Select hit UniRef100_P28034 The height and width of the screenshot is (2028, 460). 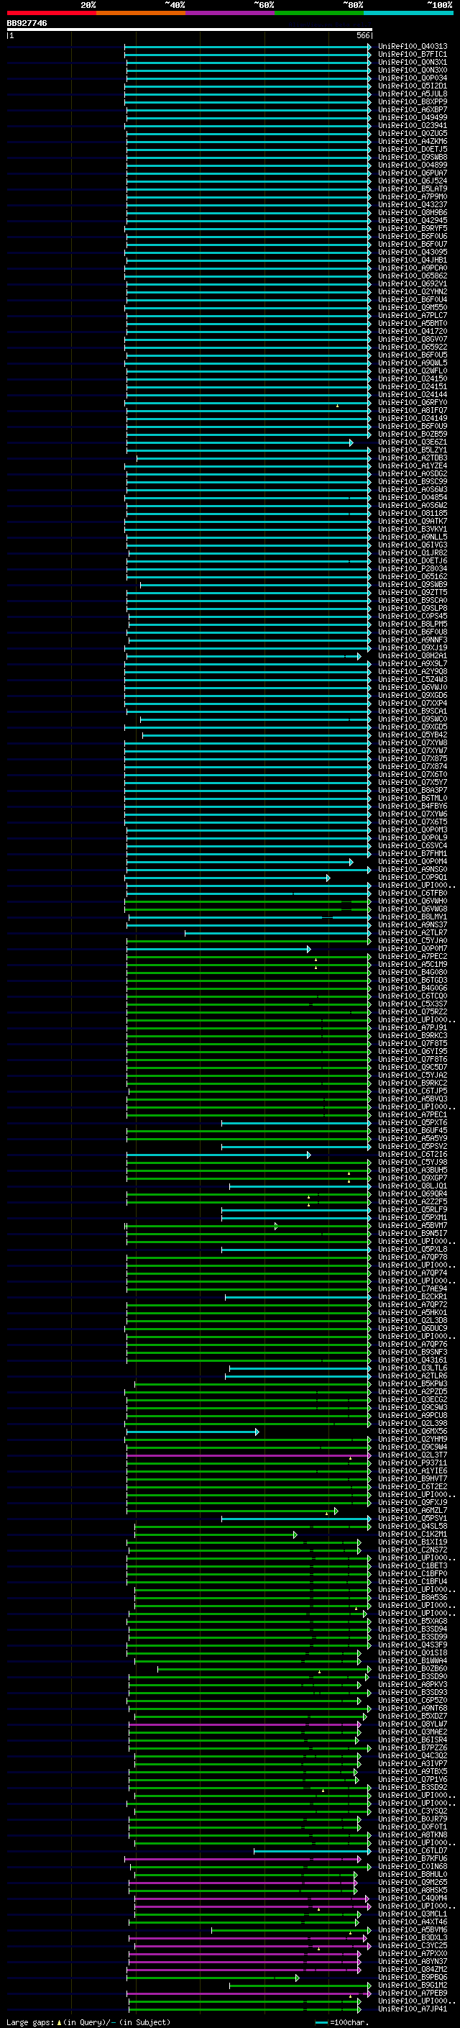pos(413,568)
